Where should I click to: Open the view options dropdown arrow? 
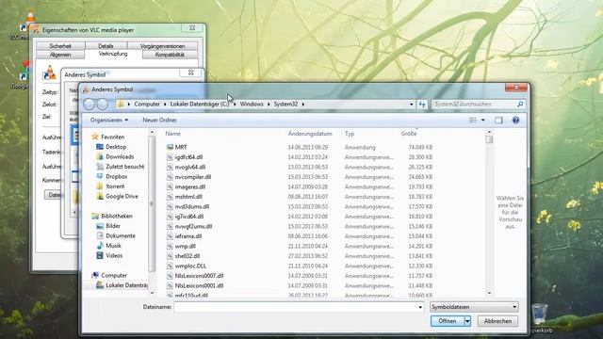(x=483, y=121)
